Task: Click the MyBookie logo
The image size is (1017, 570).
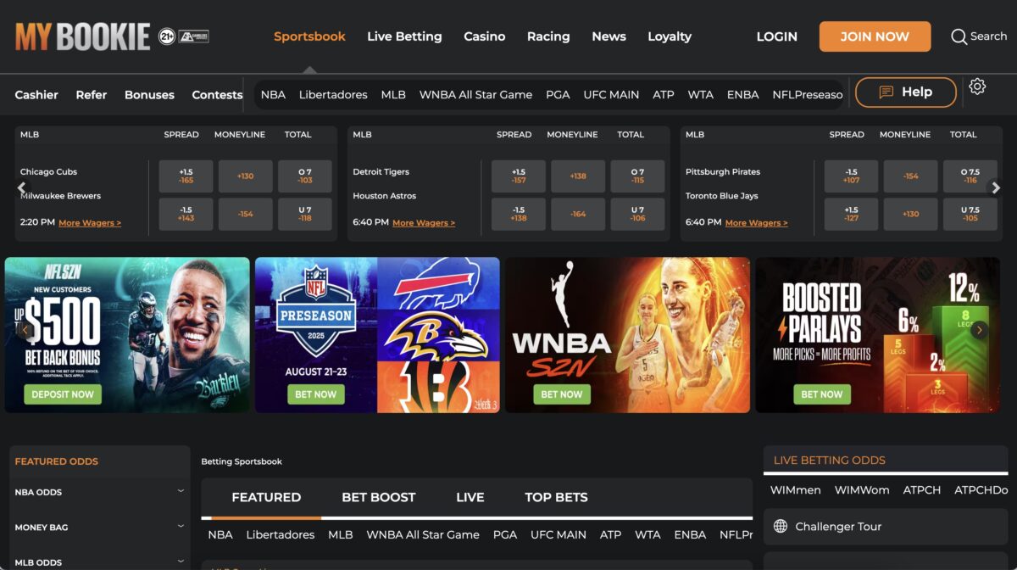Action: (82, 36)
